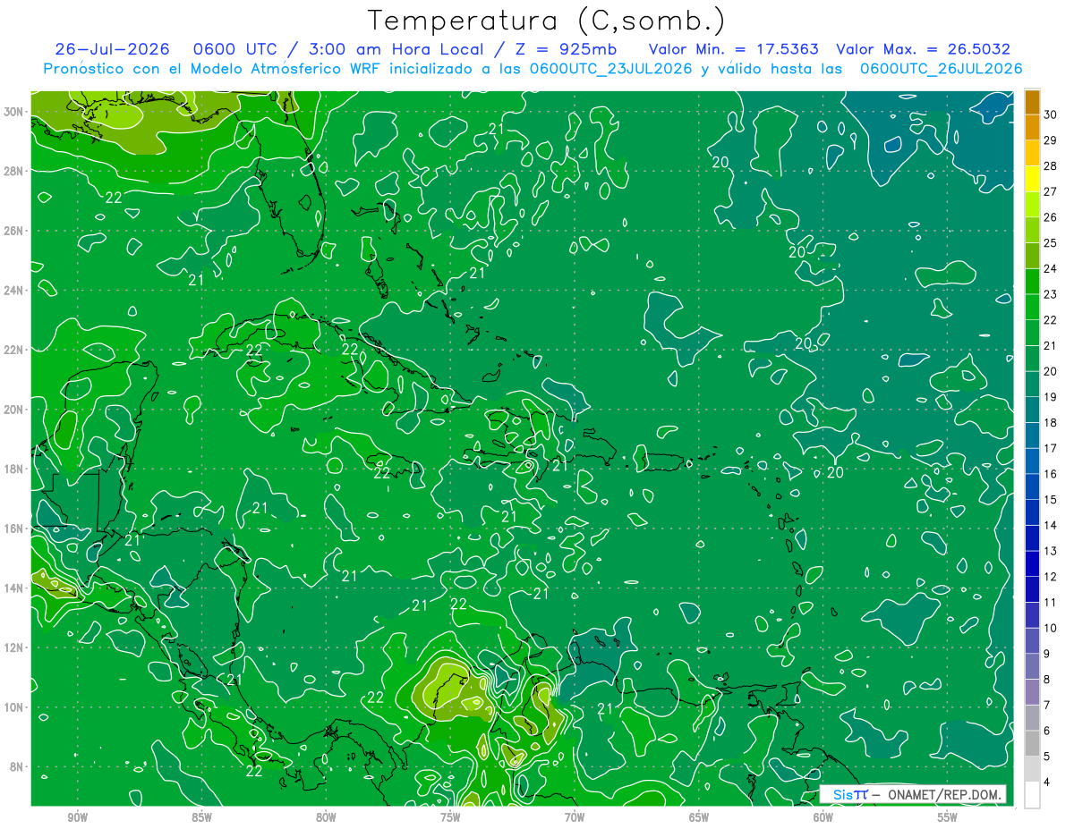Click the white segment below 4
1074x829 pixels.
1032,795
